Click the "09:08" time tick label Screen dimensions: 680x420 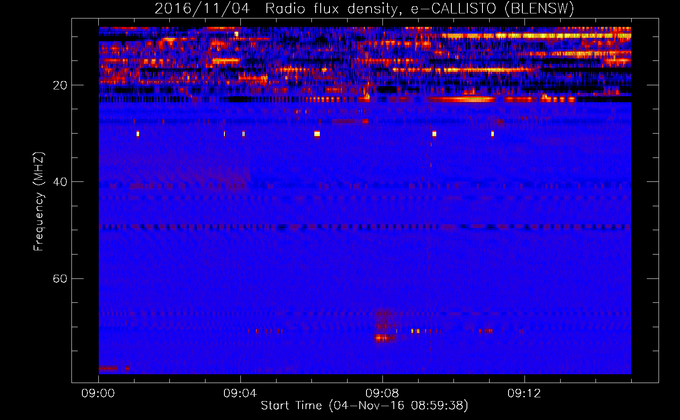(x=382, y=394)
